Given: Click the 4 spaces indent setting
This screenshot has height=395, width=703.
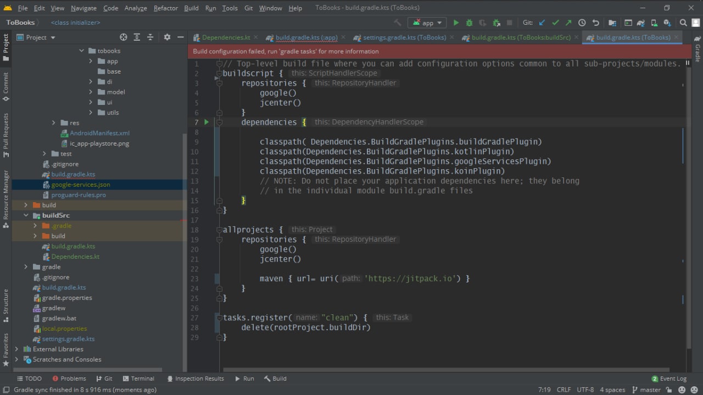Looking at the screenshot, I should tap(612, 390).
